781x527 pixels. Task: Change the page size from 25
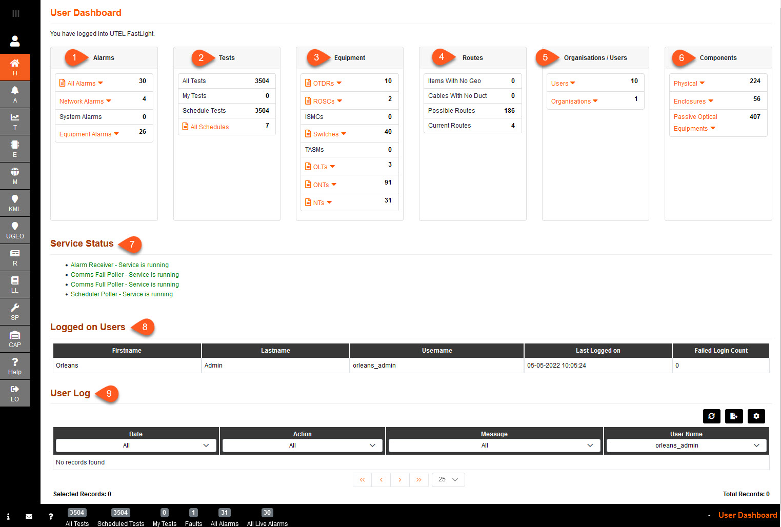click(448, 479)
